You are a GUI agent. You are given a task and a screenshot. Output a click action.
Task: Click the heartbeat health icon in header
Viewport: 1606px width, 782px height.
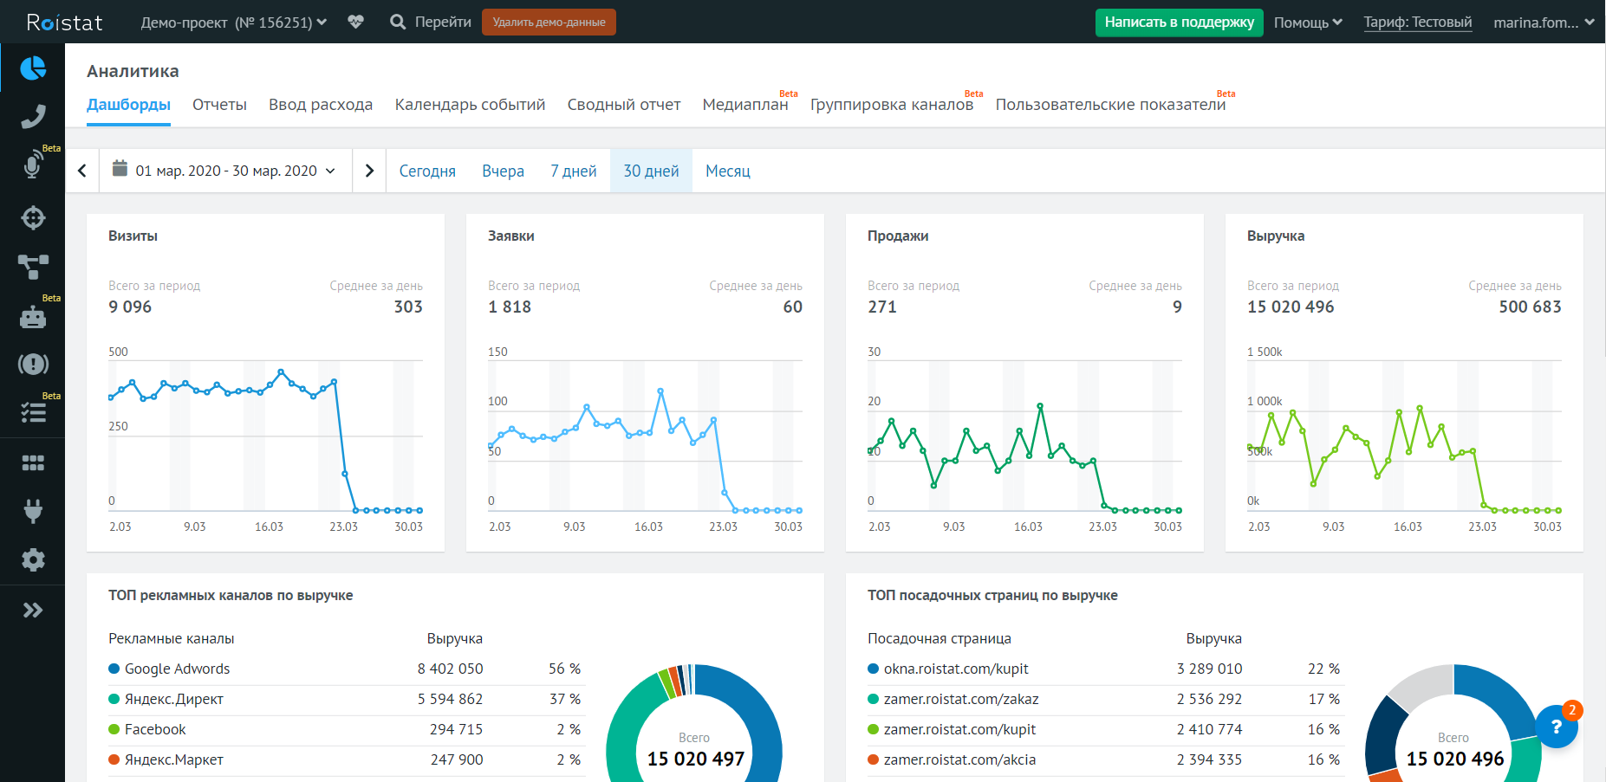pos(355,22)
